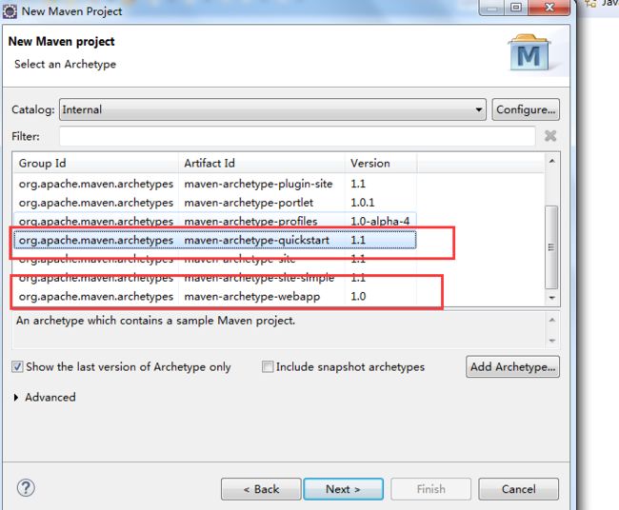Select the maven-archetype-portlet row
The height and width of the screenshot is (510, 619).
pos(215,203)
